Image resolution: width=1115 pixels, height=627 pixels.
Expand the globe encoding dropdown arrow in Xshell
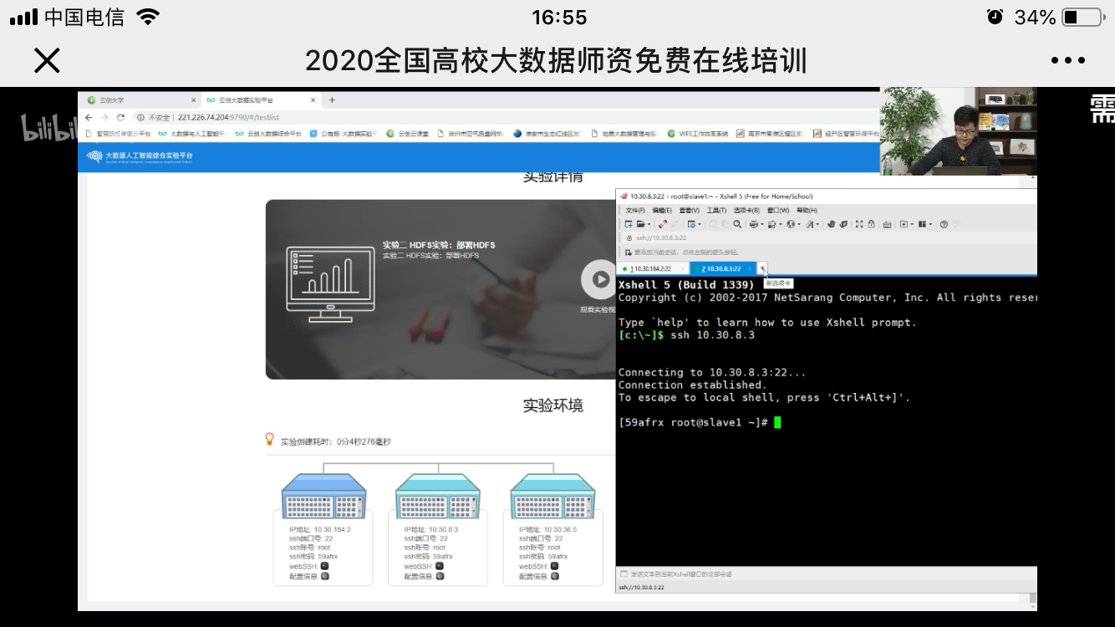(798, 224)
